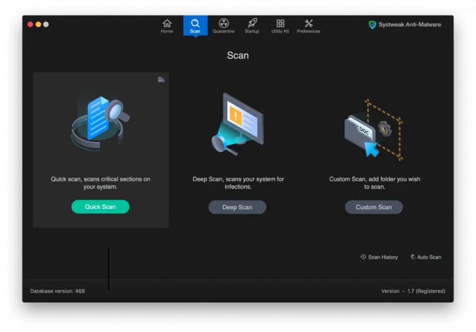Screen dimensions: 476x332
Task: Open the Utility Kit grid icon
Action: click(x=280, y=23)
